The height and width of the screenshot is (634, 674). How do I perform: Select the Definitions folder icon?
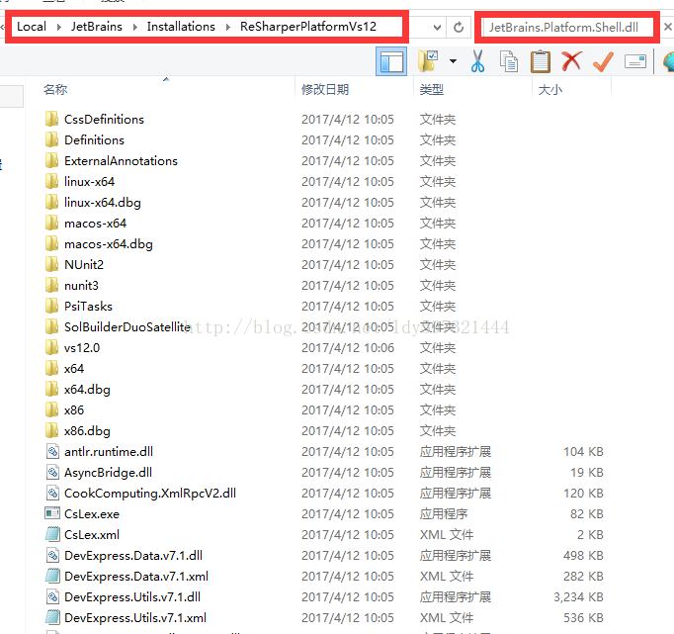51,139
